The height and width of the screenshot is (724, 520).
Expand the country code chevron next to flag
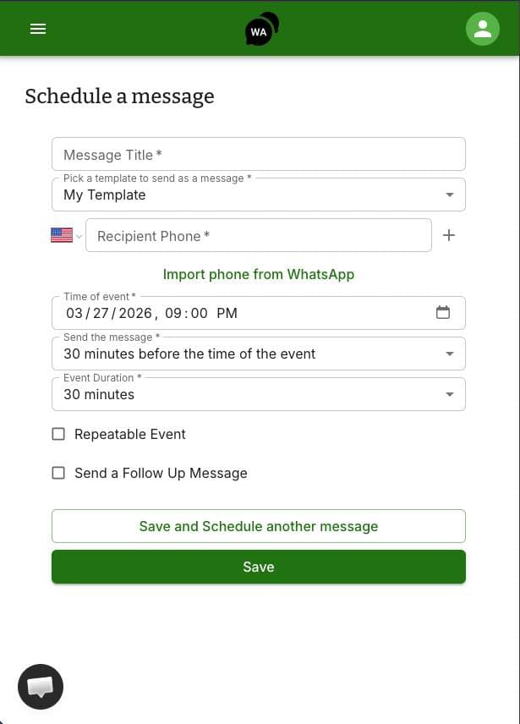click(79, 235)
